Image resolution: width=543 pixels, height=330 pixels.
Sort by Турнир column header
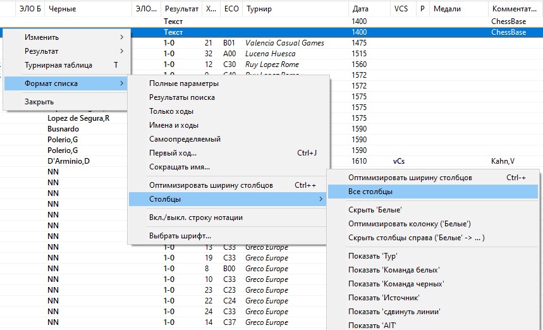[x=295, y=9]
